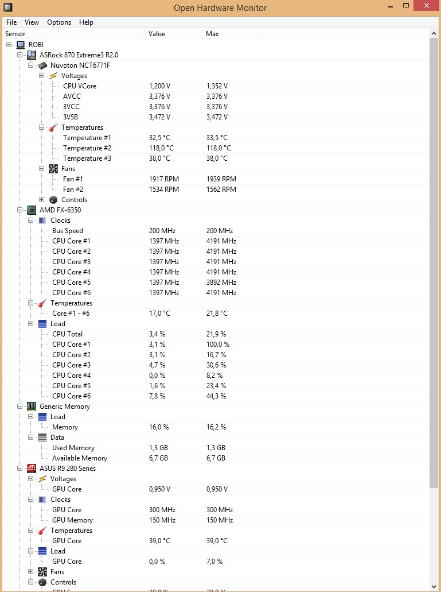Click the ASUS R9 280 Temperatures thermometer icon
The height and width of the screenshot is (592, 441).
42,531
